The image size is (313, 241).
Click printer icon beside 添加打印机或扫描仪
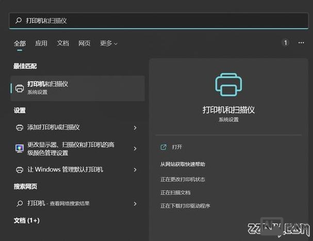[20, 127]
